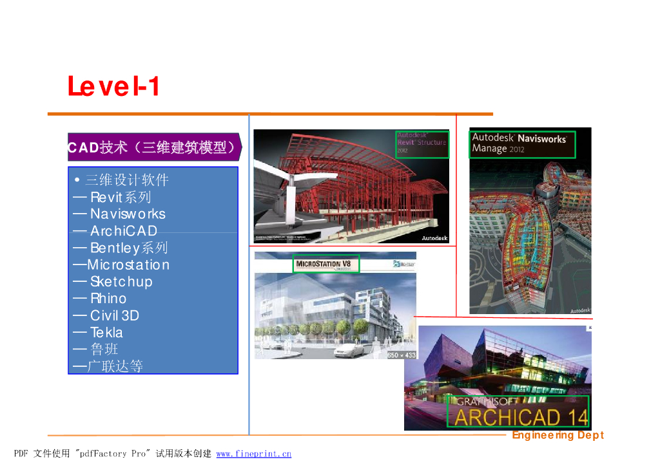Screen dimensions: 660x466
Task: Select the 'Sketchup' list line
Action: [x=113, y=281]
